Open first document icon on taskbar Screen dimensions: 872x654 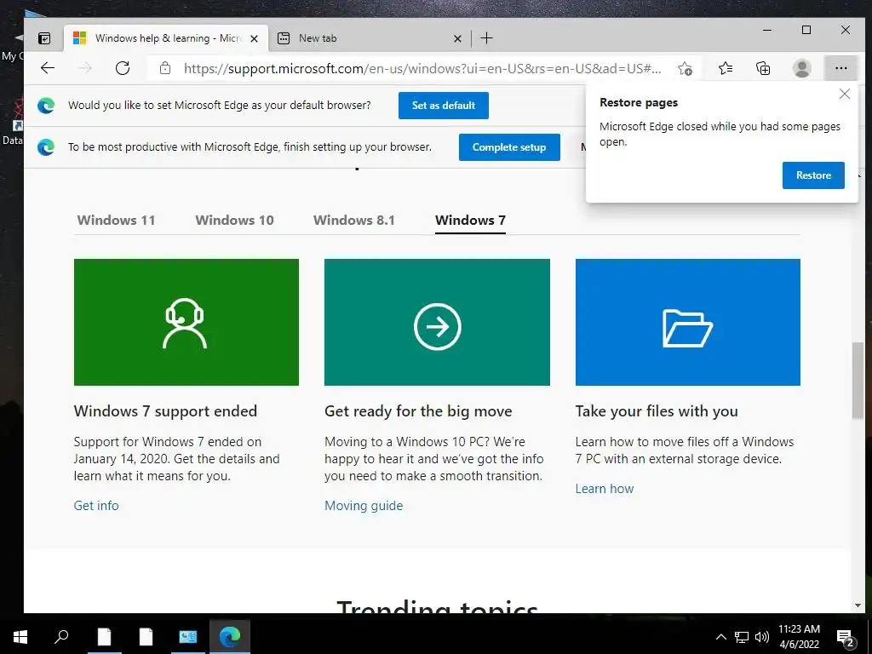point(104,637)
